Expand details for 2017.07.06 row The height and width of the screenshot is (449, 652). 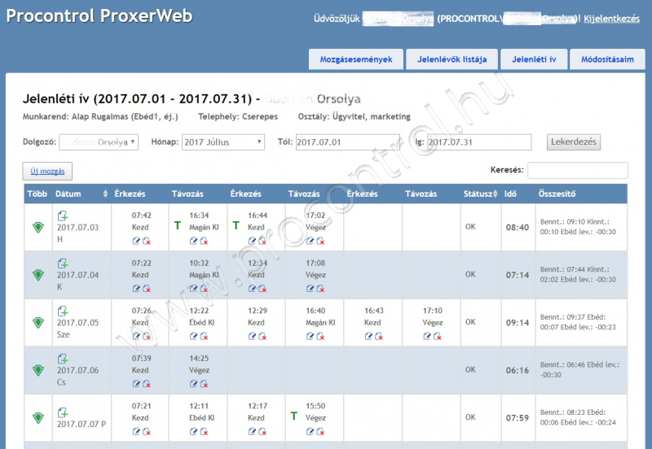pyautogui.click(x=38, y=370)
